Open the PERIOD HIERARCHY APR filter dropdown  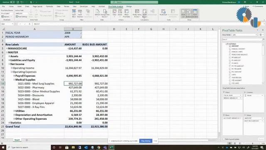tap(81, 37)
